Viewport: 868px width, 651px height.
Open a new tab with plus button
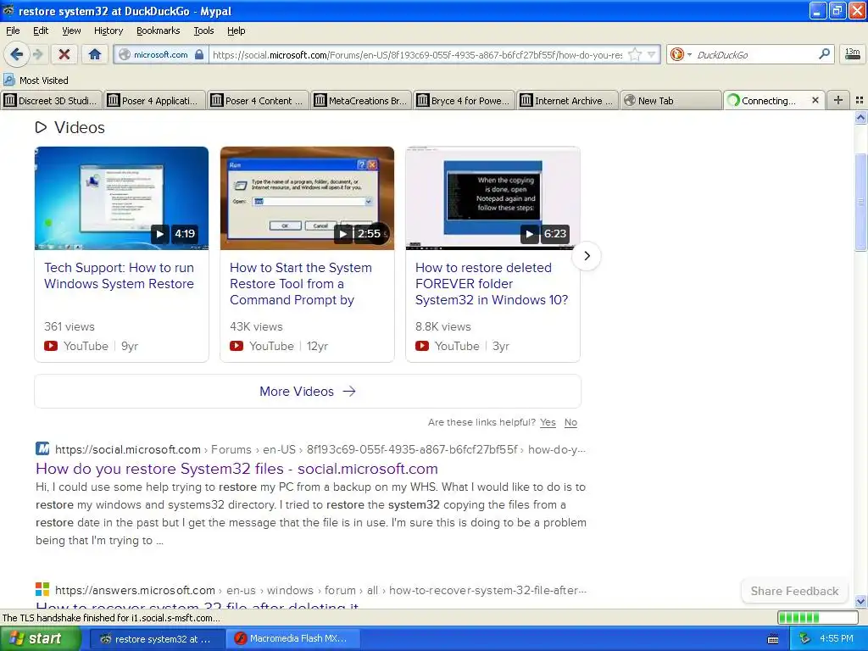pos(838,100)
